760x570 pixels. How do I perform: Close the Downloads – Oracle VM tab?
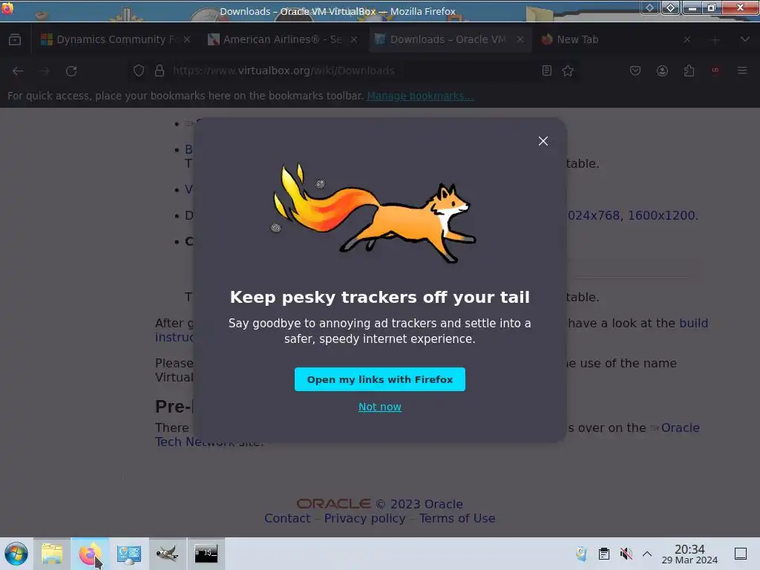coord(520,39)
